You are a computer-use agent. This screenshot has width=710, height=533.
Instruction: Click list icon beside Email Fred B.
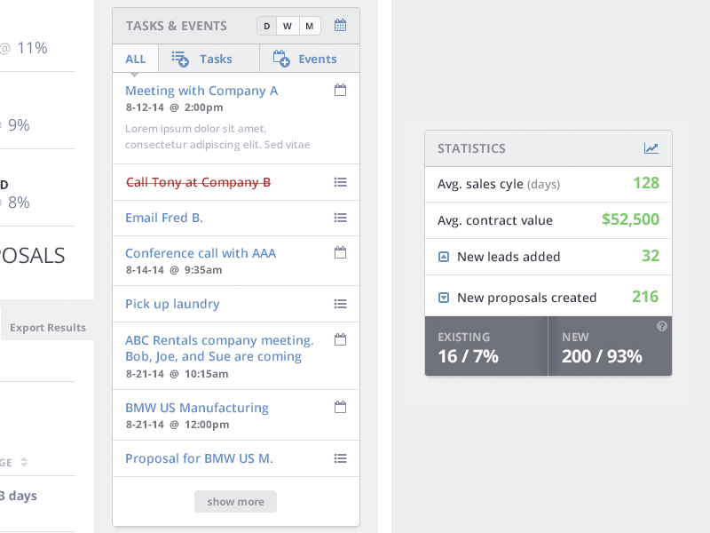340,218
